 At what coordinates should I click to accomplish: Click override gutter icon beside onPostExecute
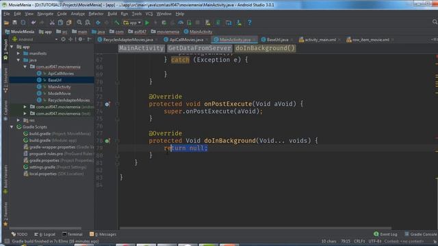point(107,104)
